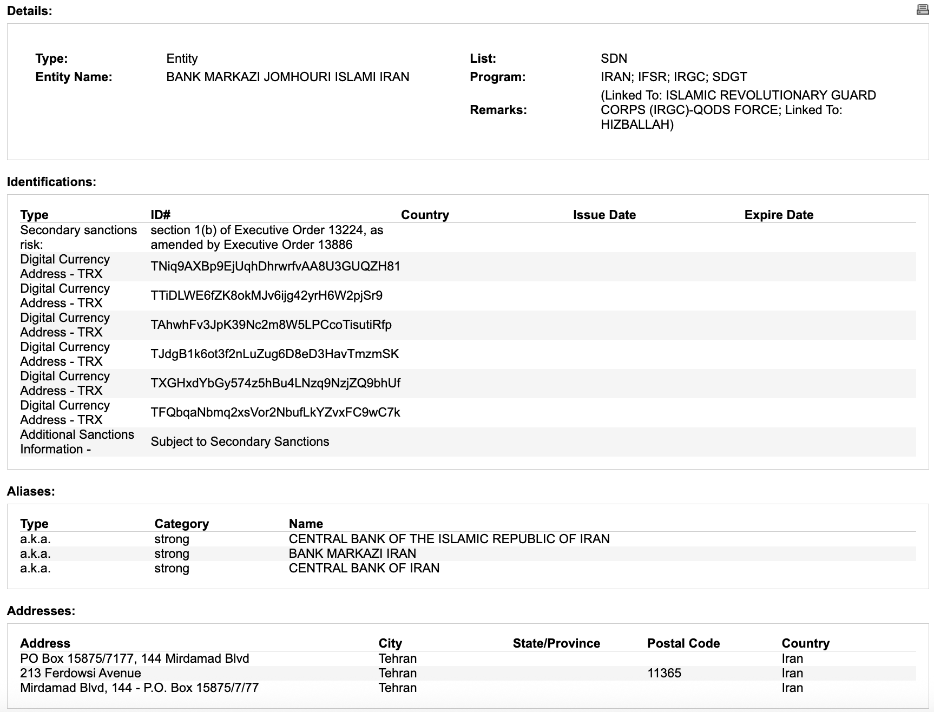Click the alias CENTRAL BANK OF IRAN

(x=364, y=568)
